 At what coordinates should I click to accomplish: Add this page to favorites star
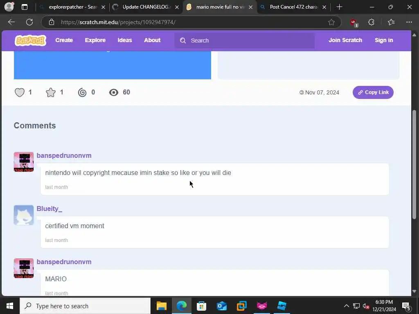click(331, 22)
